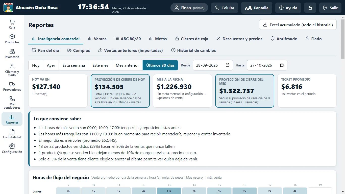Open Pantalla display size options
The image size is (345, 194).
click(x=257, y=8)
